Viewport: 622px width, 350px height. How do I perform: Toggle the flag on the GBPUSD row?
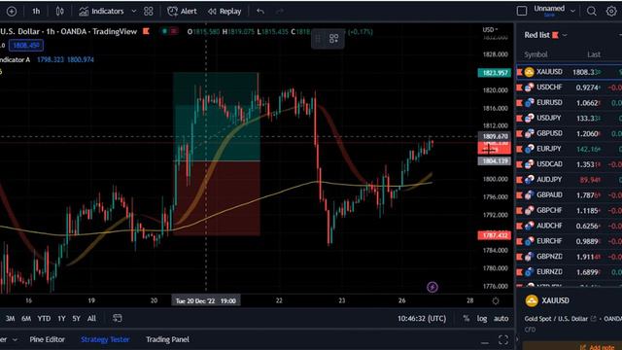point(519,134)
